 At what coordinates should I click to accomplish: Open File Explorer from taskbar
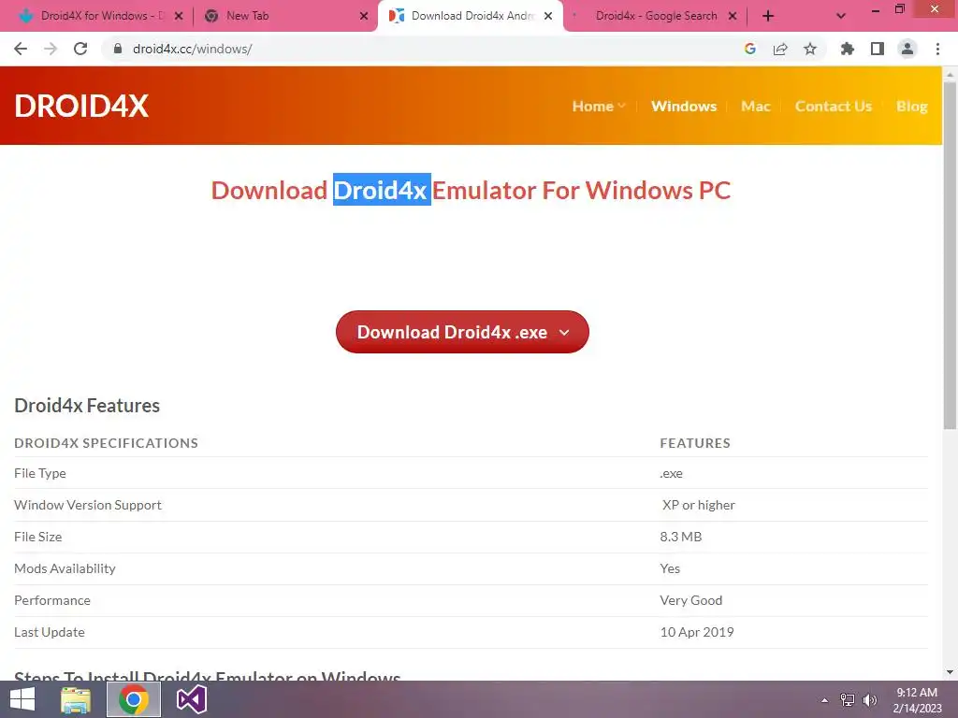coord(76,699)
